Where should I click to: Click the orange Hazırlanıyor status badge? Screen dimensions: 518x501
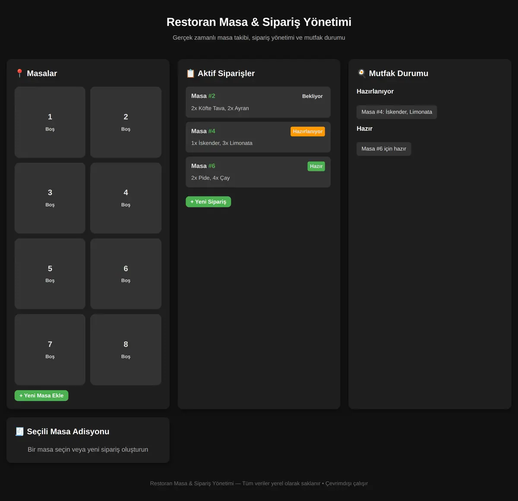tap(308, 131)
